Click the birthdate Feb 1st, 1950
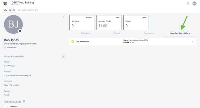 pos(11,85)
